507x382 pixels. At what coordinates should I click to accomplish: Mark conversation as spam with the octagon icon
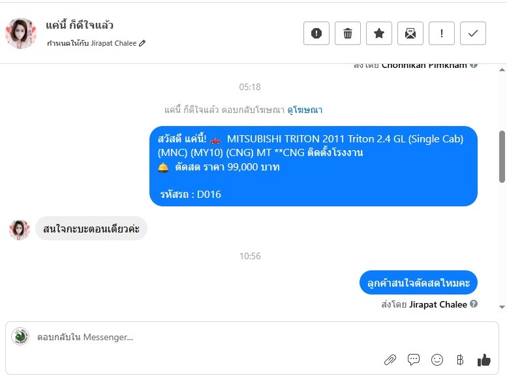coord(316,33)
